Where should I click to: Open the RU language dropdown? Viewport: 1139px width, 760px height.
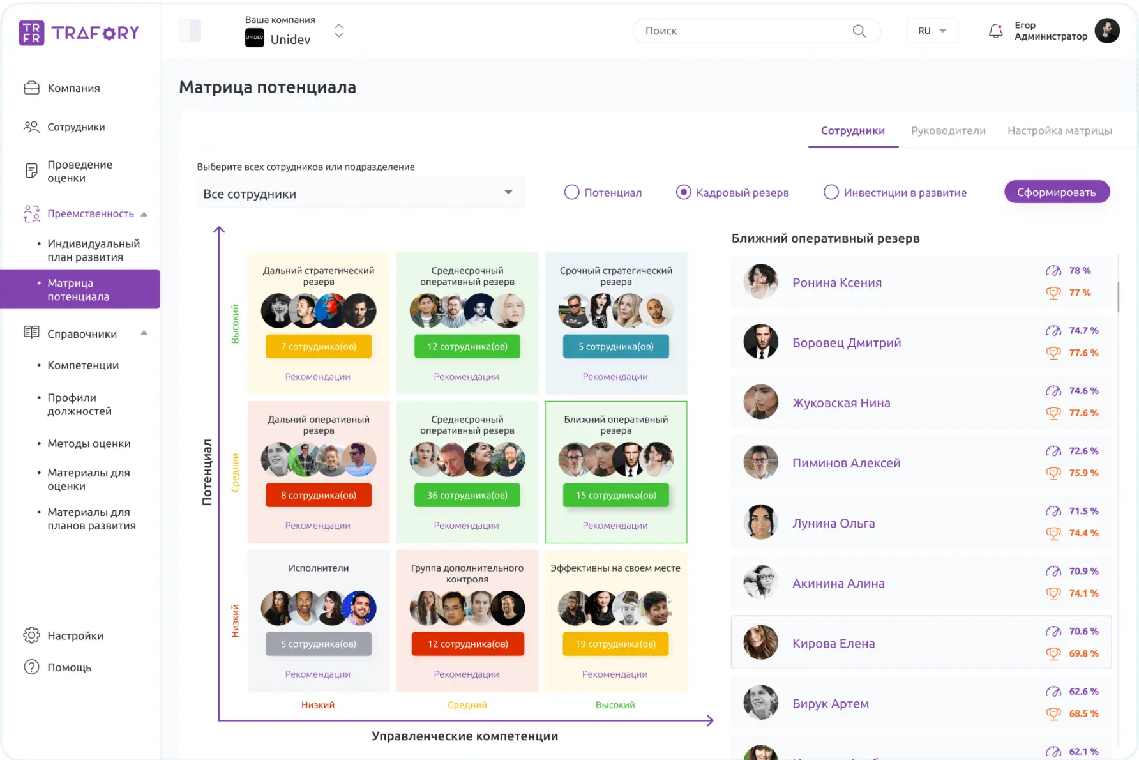click(x=932, y=31)
